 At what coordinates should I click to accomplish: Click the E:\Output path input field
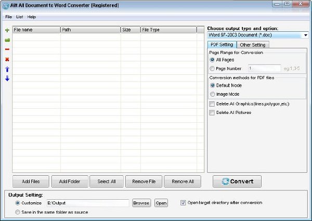[88, 203]
